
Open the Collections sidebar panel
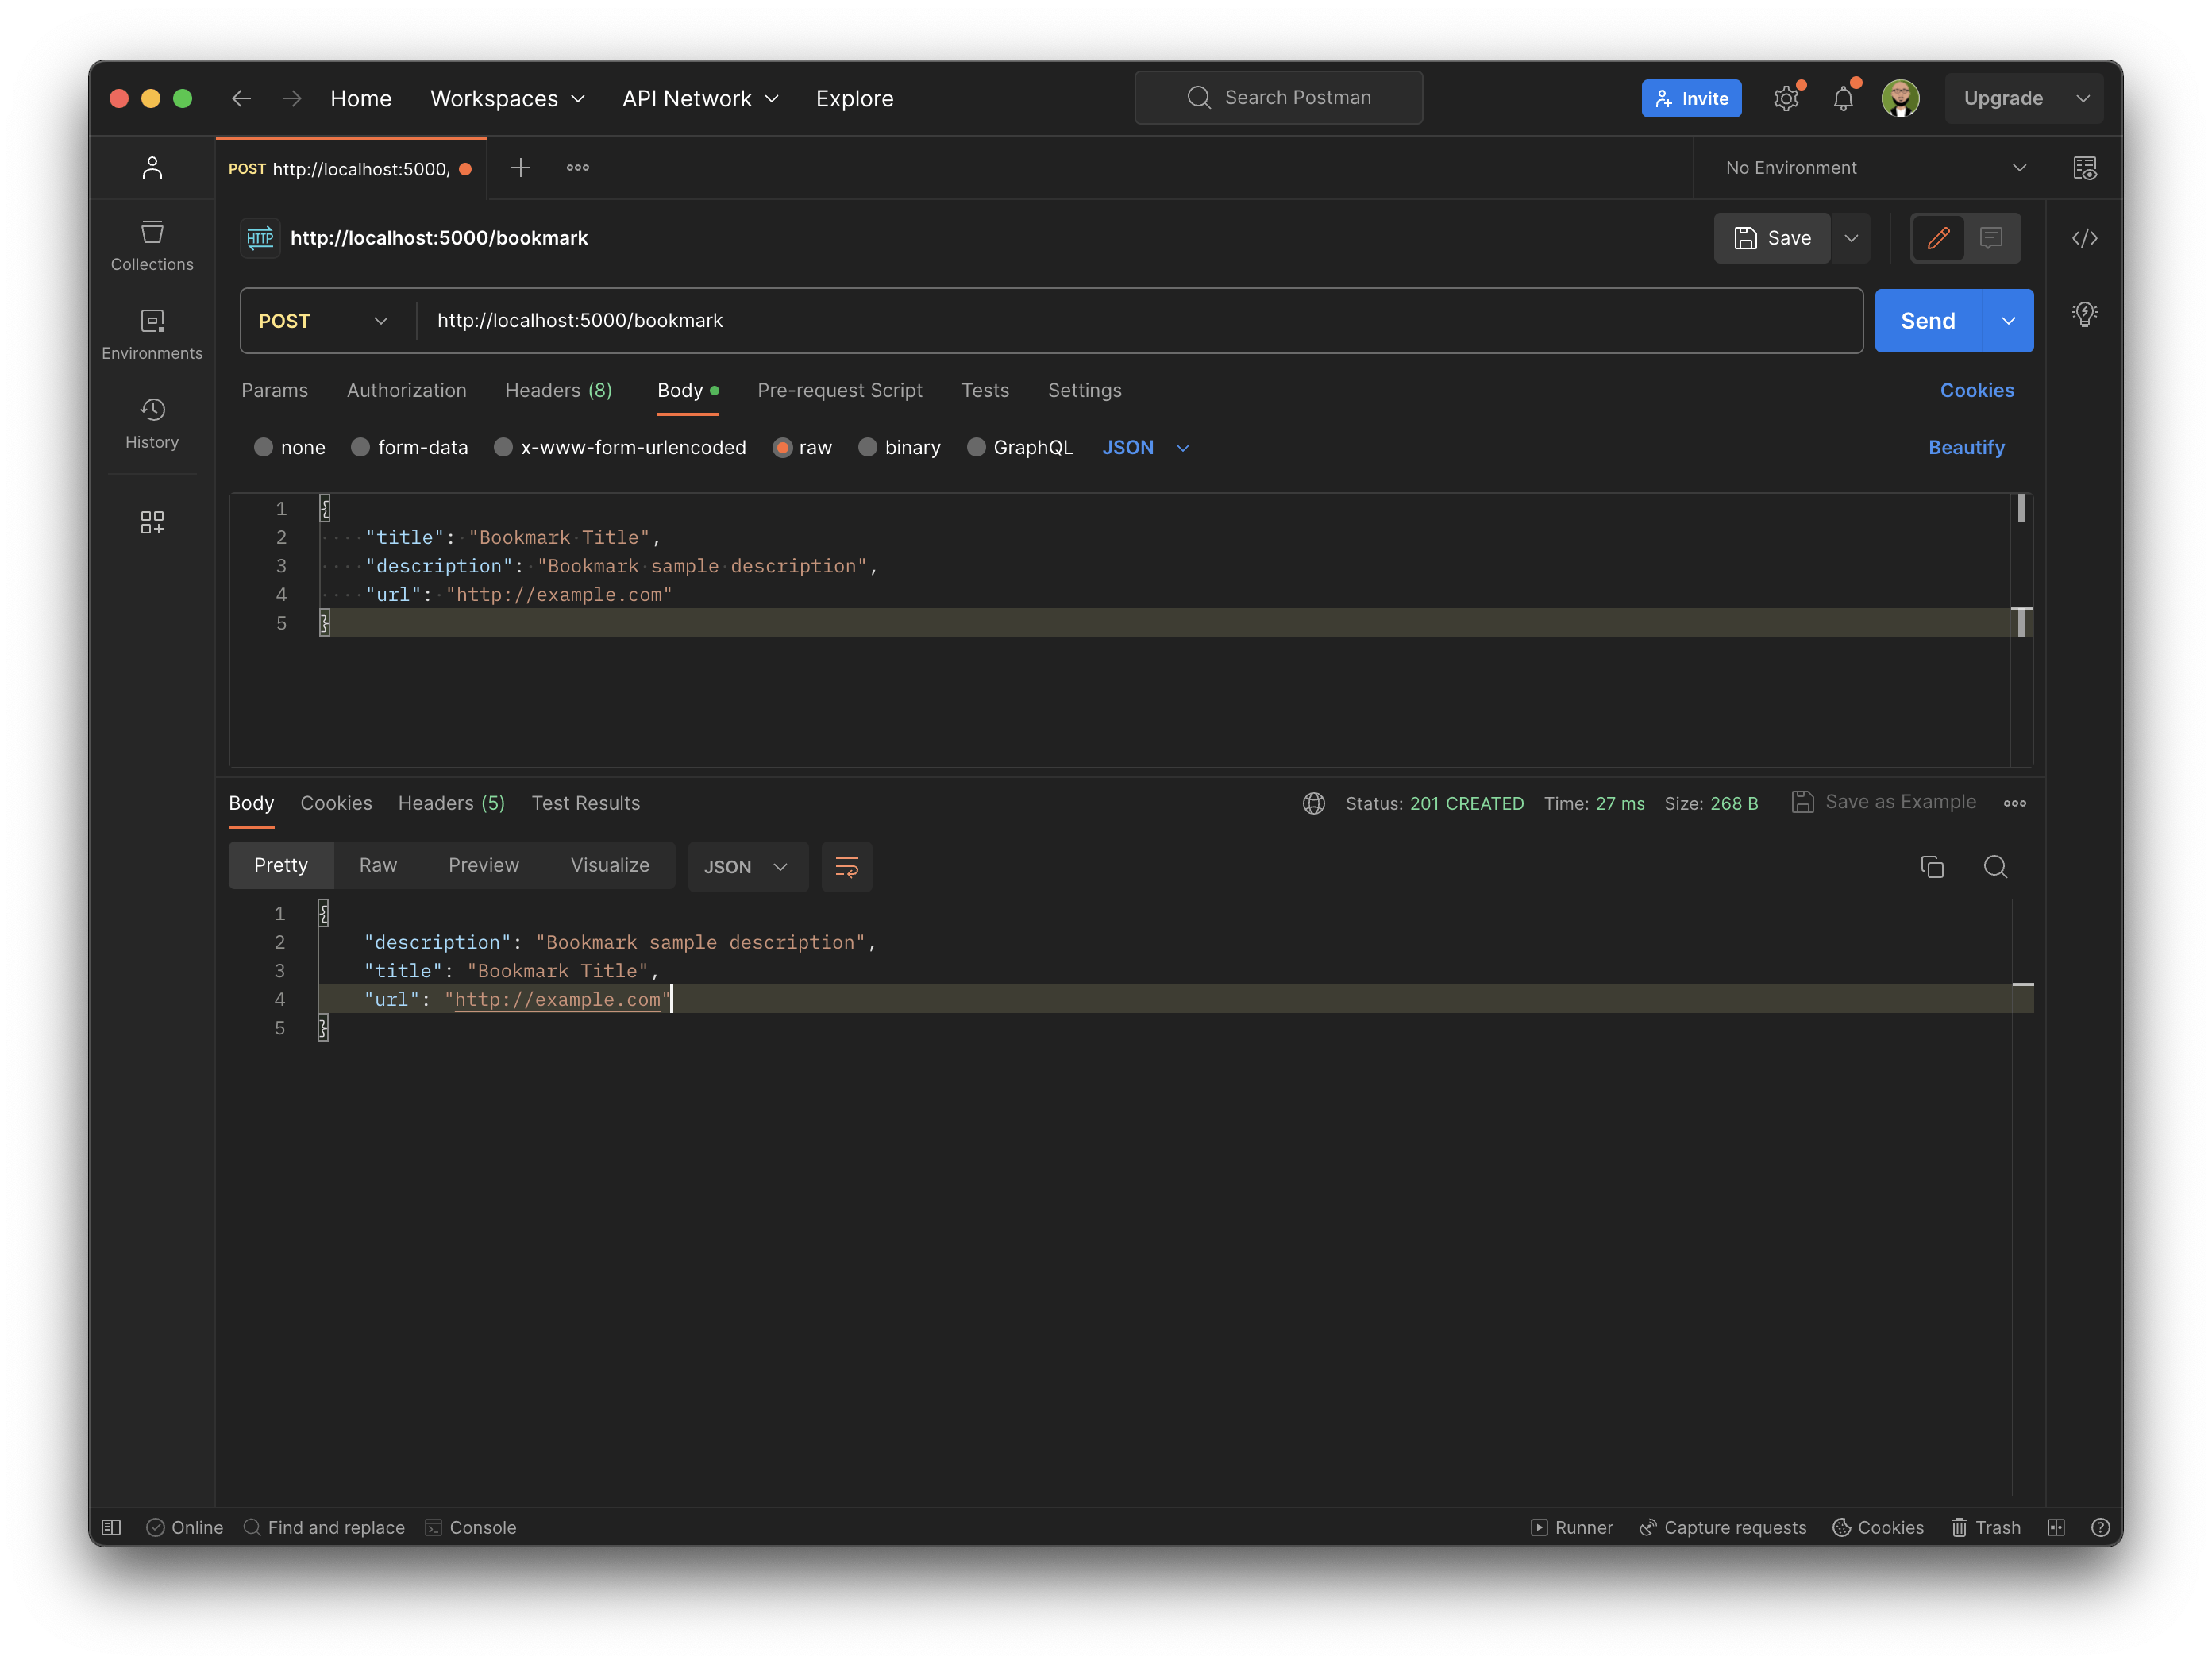[152, 245]
